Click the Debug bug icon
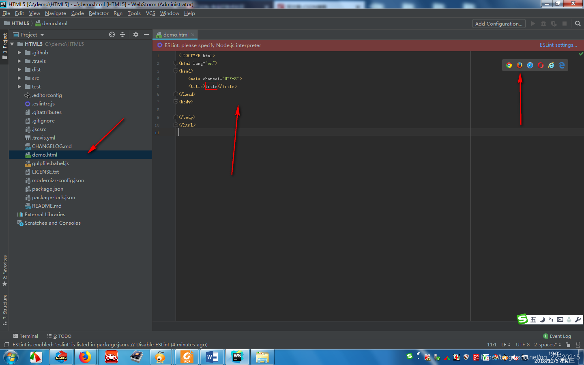Screen dimensions: 584x365 [543, 24]
